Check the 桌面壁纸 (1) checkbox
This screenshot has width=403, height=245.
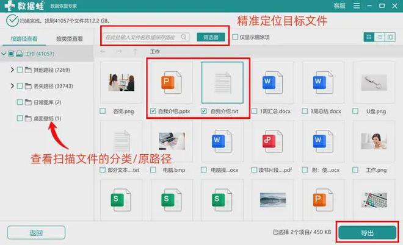coord(20,118)
